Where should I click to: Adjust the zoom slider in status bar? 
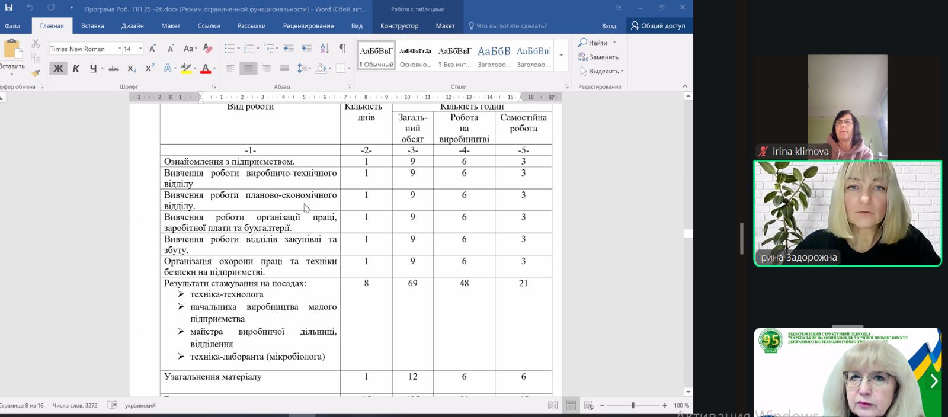(633, 406)
